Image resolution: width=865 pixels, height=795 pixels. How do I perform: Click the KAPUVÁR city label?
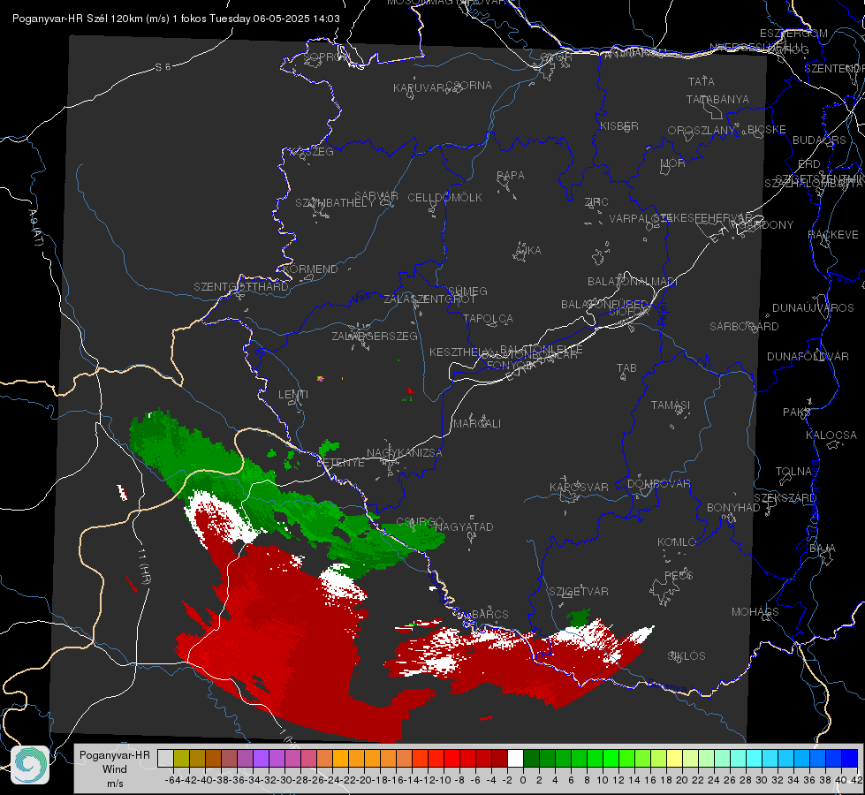pos(420,88)
